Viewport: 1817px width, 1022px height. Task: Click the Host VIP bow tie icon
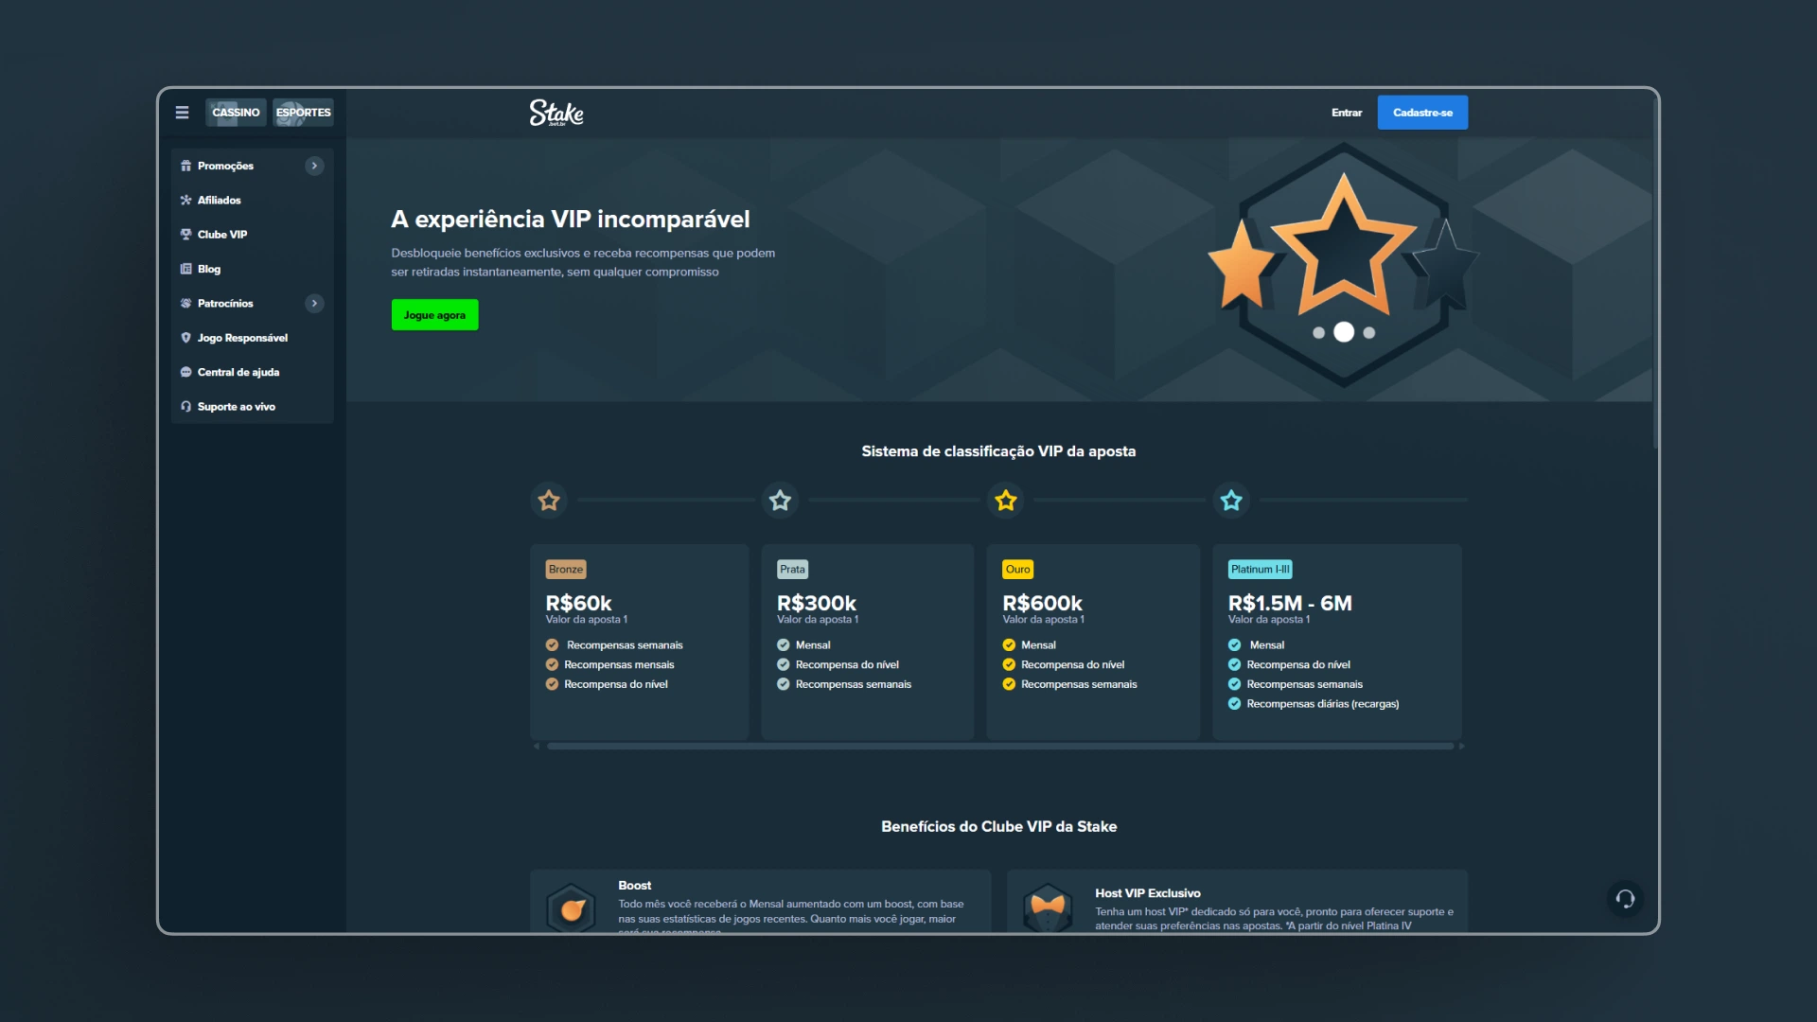1048,907
